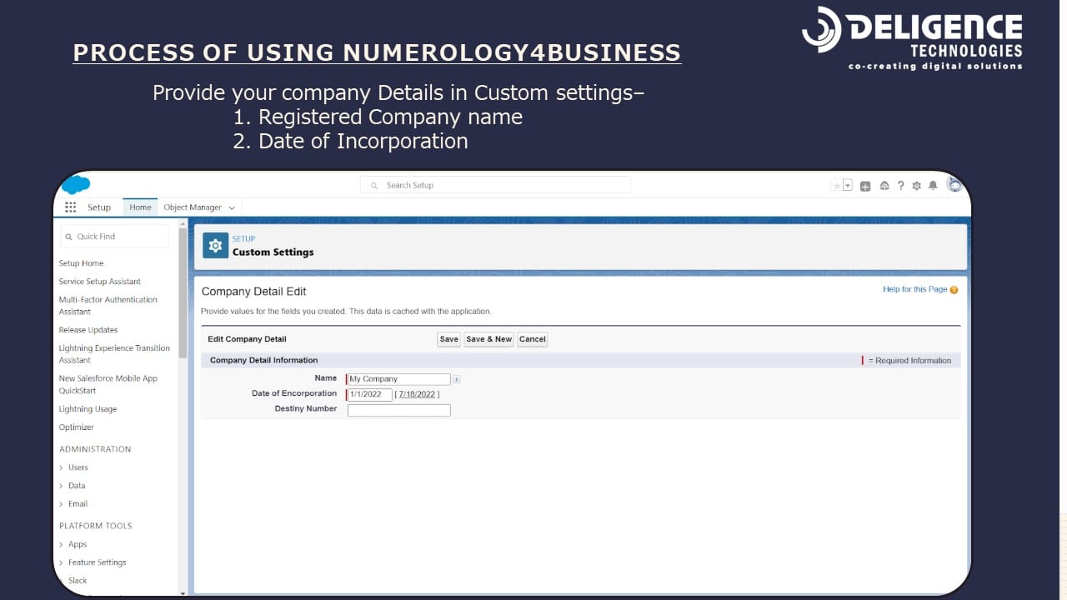The image size is (1067, 600).
Task: Click the Setup app name label
Action: pos(99,207)
